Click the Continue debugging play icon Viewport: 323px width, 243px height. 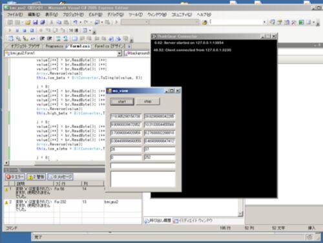(x=10, y=30)
